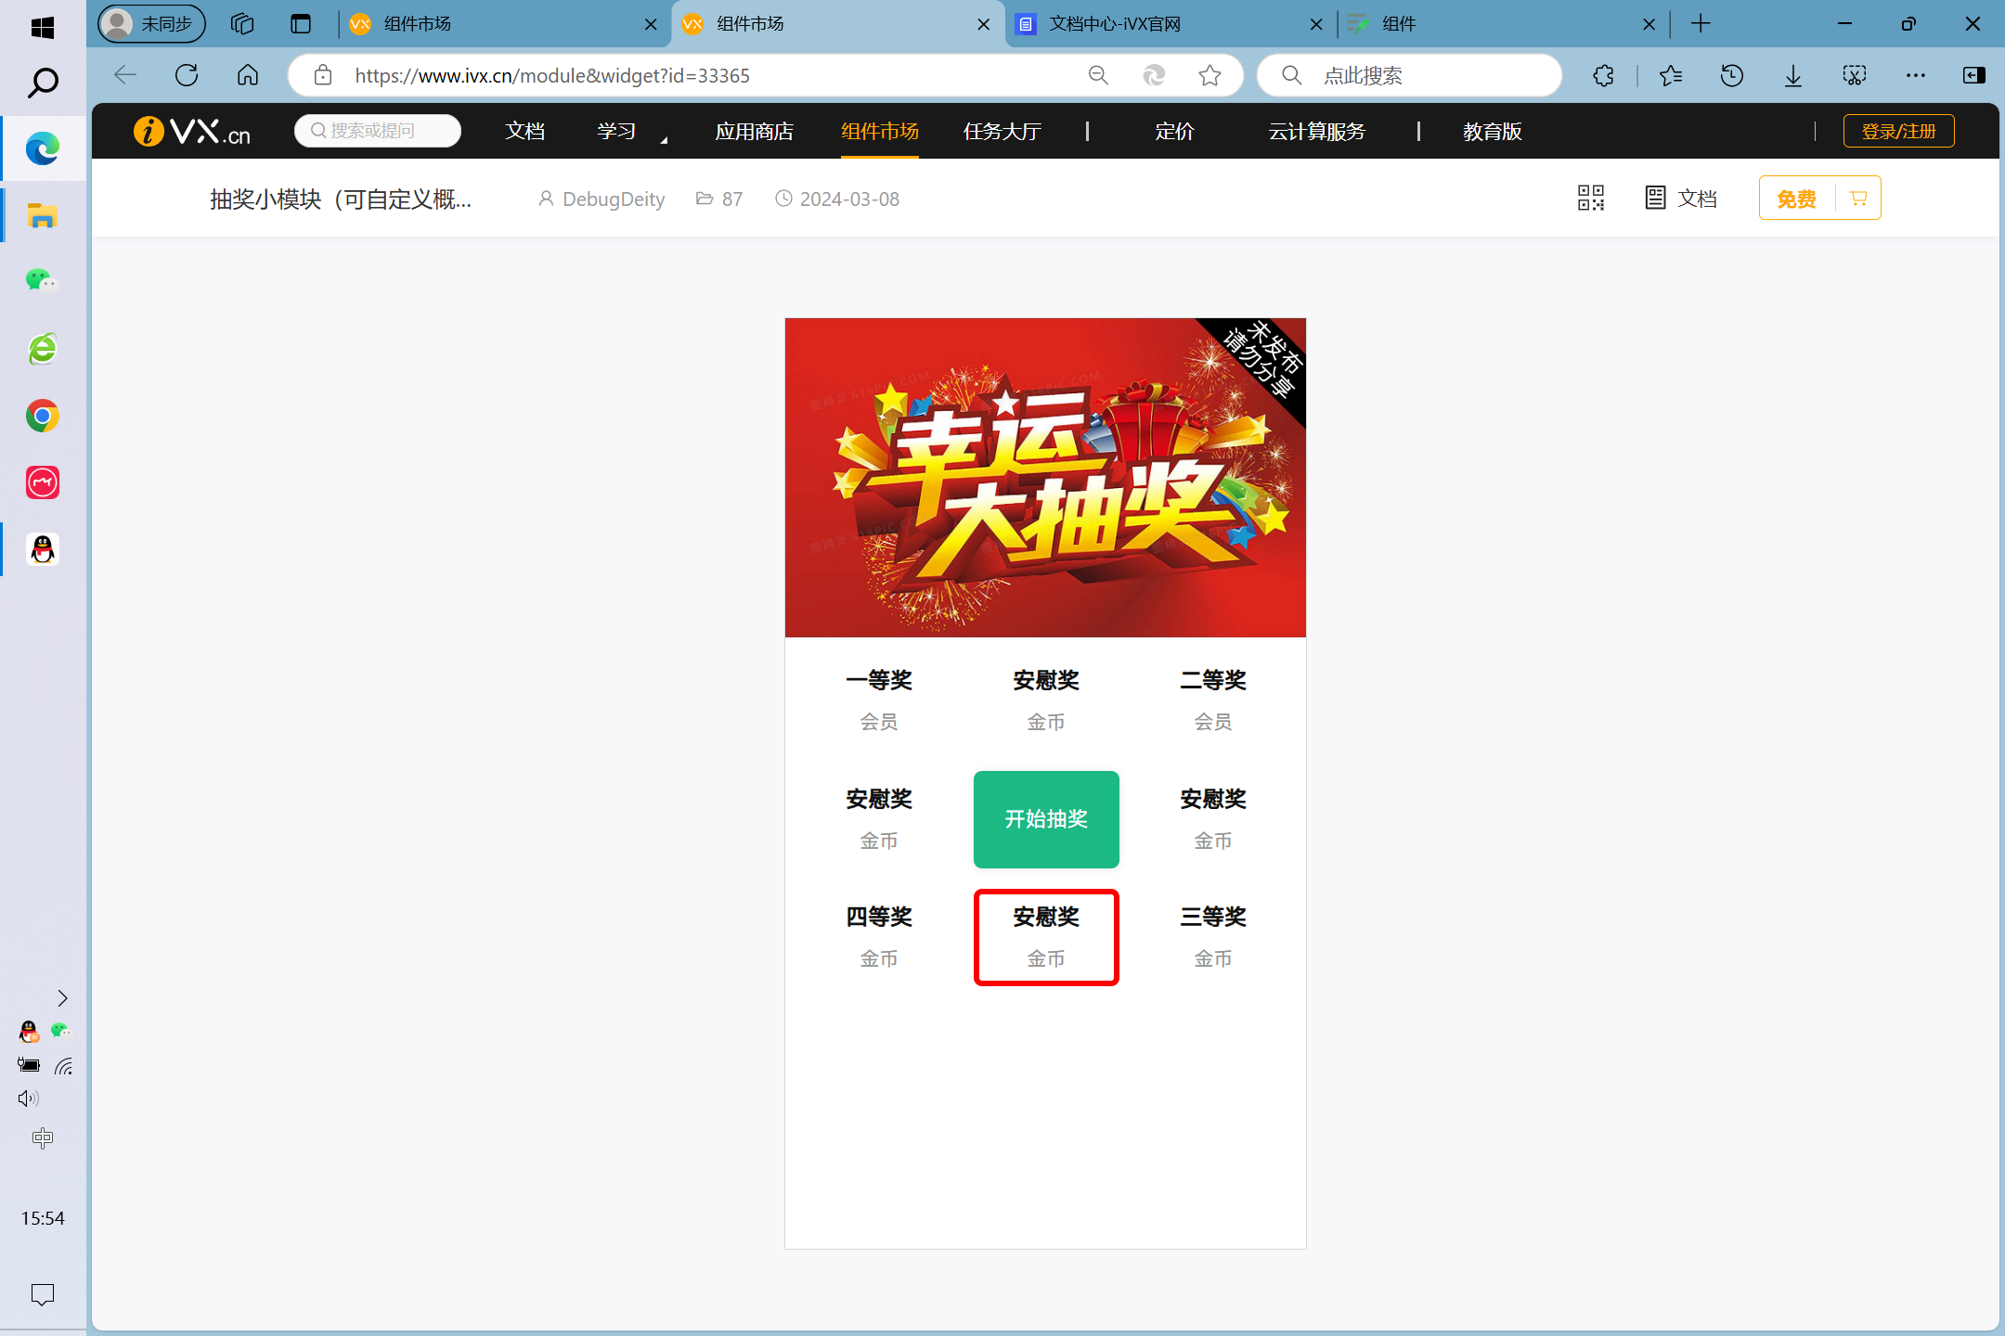
Task: Toggle the browser sidebar panel icon
Action: [1974, 75]
